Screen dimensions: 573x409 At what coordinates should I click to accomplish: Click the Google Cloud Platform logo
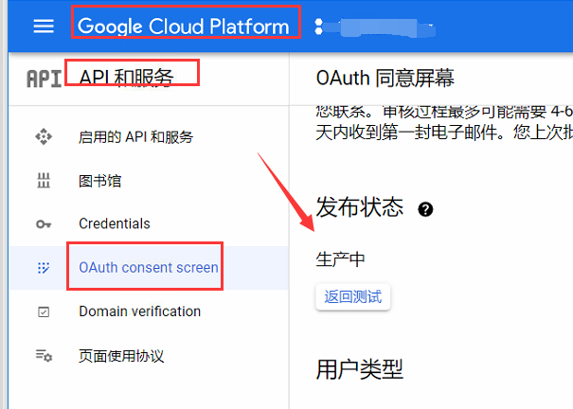(184, 27)
